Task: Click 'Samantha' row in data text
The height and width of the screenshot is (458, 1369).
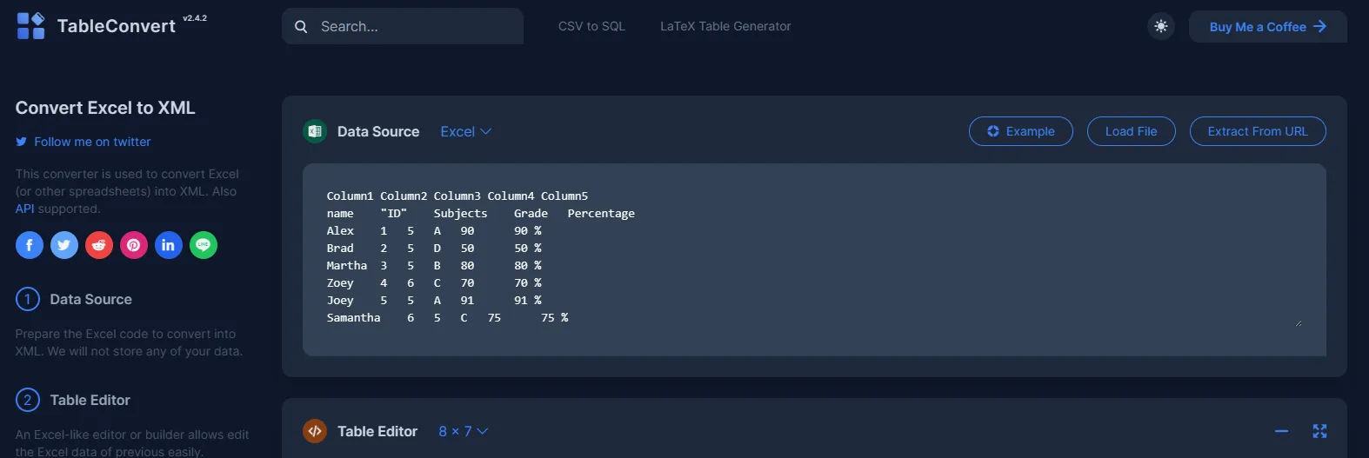Action: (x=447, y=318)
